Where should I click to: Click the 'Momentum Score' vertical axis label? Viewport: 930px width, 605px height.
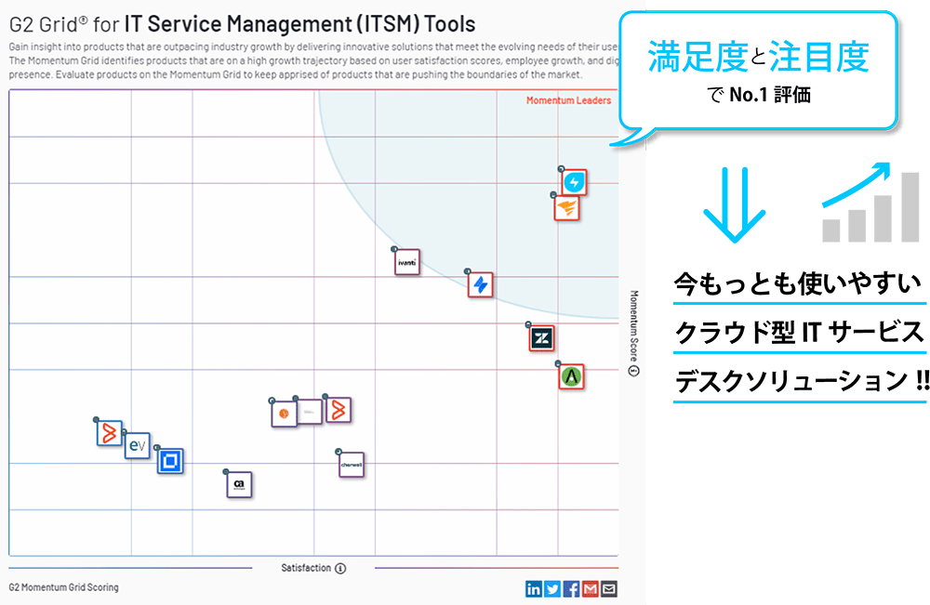point(634,326)
